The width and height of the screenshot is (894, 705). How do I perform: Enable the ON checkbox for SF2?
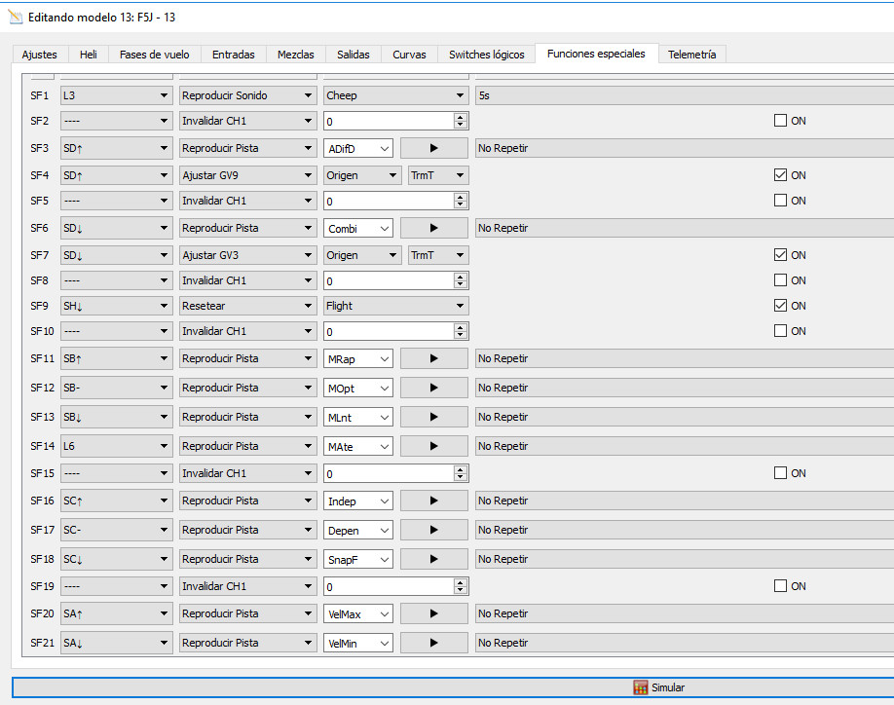coord(780,121)
